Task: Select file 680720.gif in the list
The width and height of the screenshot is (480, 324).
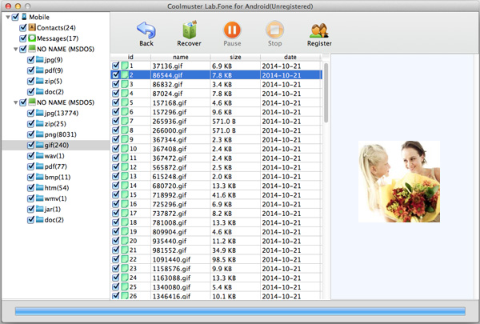Action: pos(217,186)
